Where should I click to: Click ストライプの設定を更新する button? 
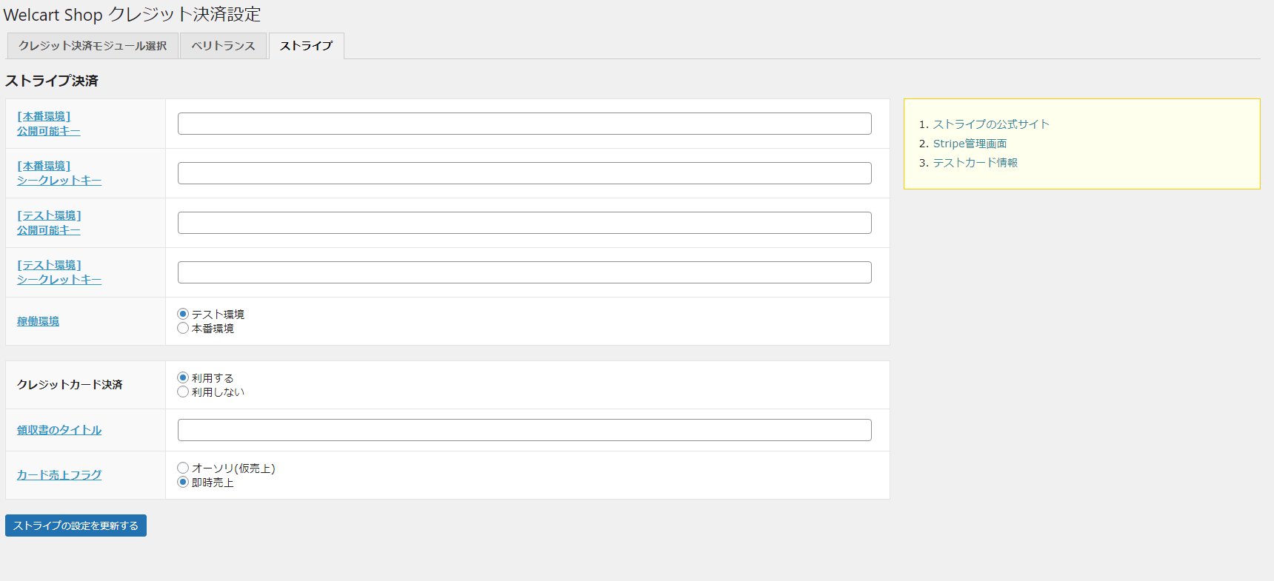coord(76,525)
